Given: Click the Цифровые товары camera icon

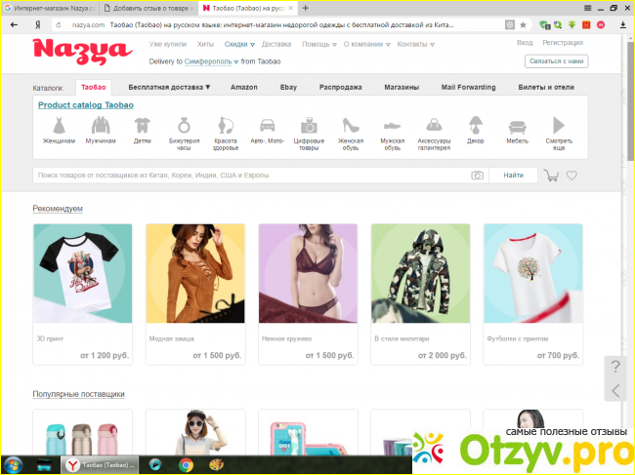Looking at the screenshot, I should point(309,125).
